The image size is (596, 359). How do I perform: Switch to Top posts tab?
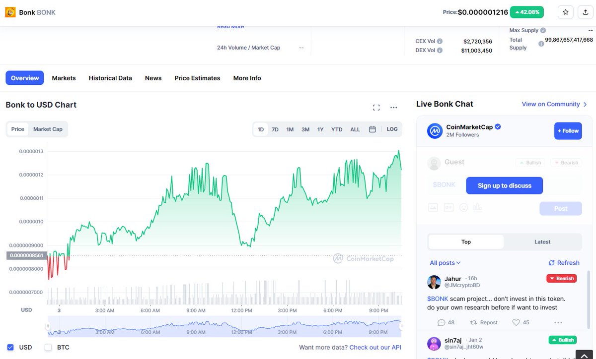pyautogui.click(x=466, y=242)
